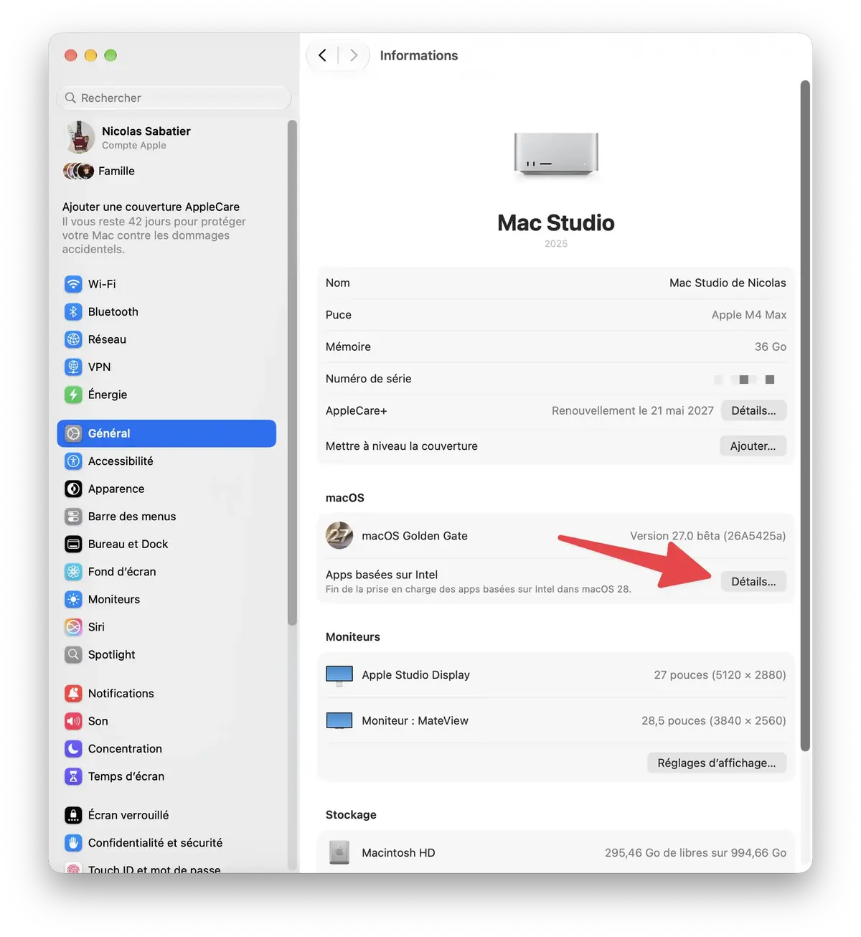Click 27 pouces (5120 × 2880) text
The width and height of the screenshot is (861, 937).
[x=720, y=674]
